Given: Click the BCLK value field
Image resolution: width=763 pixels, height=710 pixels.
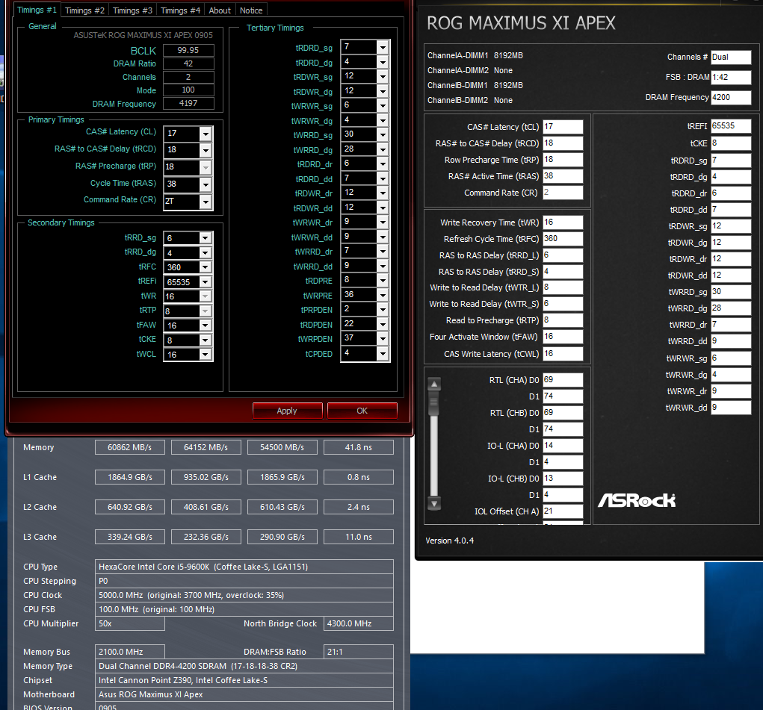Looking at the screenshot, I should (x=188, y=50).
